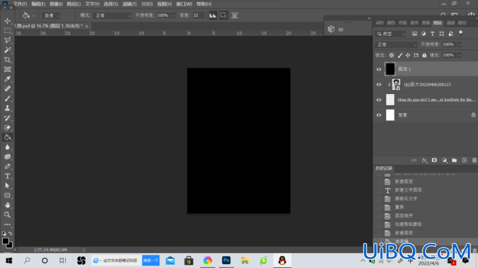Screen dimensions: 478x268
Task: Toggle lock position
Action: pyautogui.click(x=408, y=55)
